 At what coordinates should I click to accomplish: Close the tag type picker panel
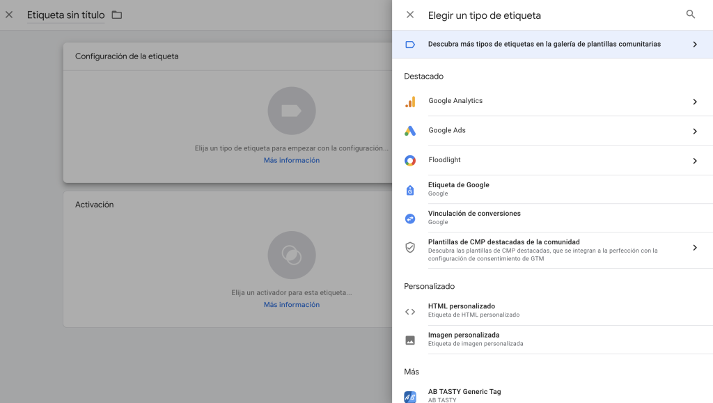click(x=409, y=15)
